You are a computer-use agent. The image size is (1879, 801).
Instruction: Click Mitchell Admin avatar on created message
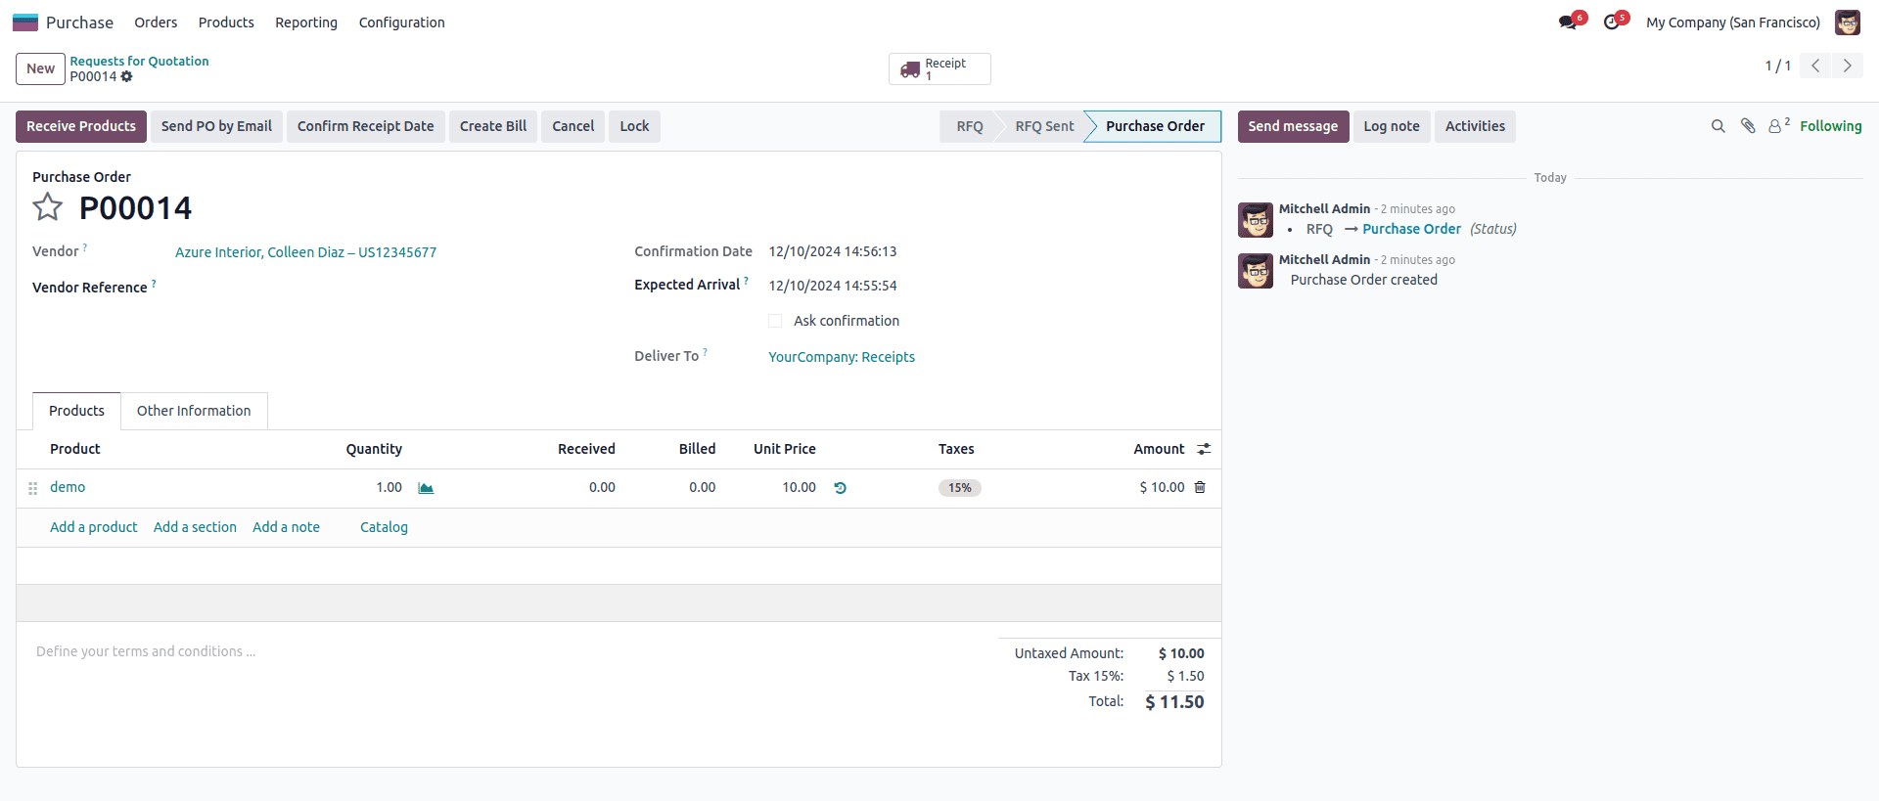click(1256, 271)
